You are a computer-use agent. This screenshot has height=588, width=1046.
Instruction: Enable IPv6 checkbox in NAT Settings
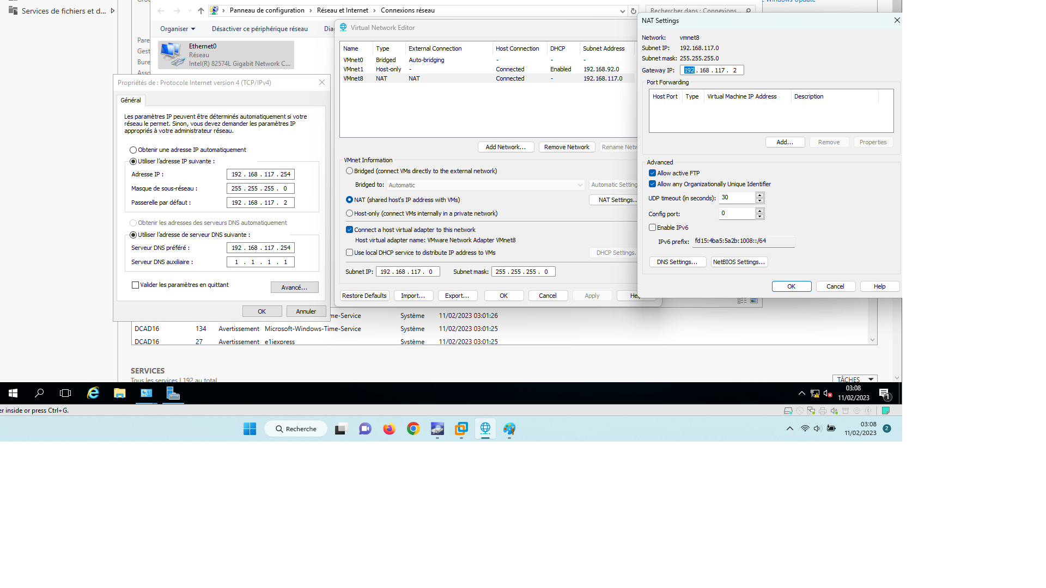coord(652,228)
